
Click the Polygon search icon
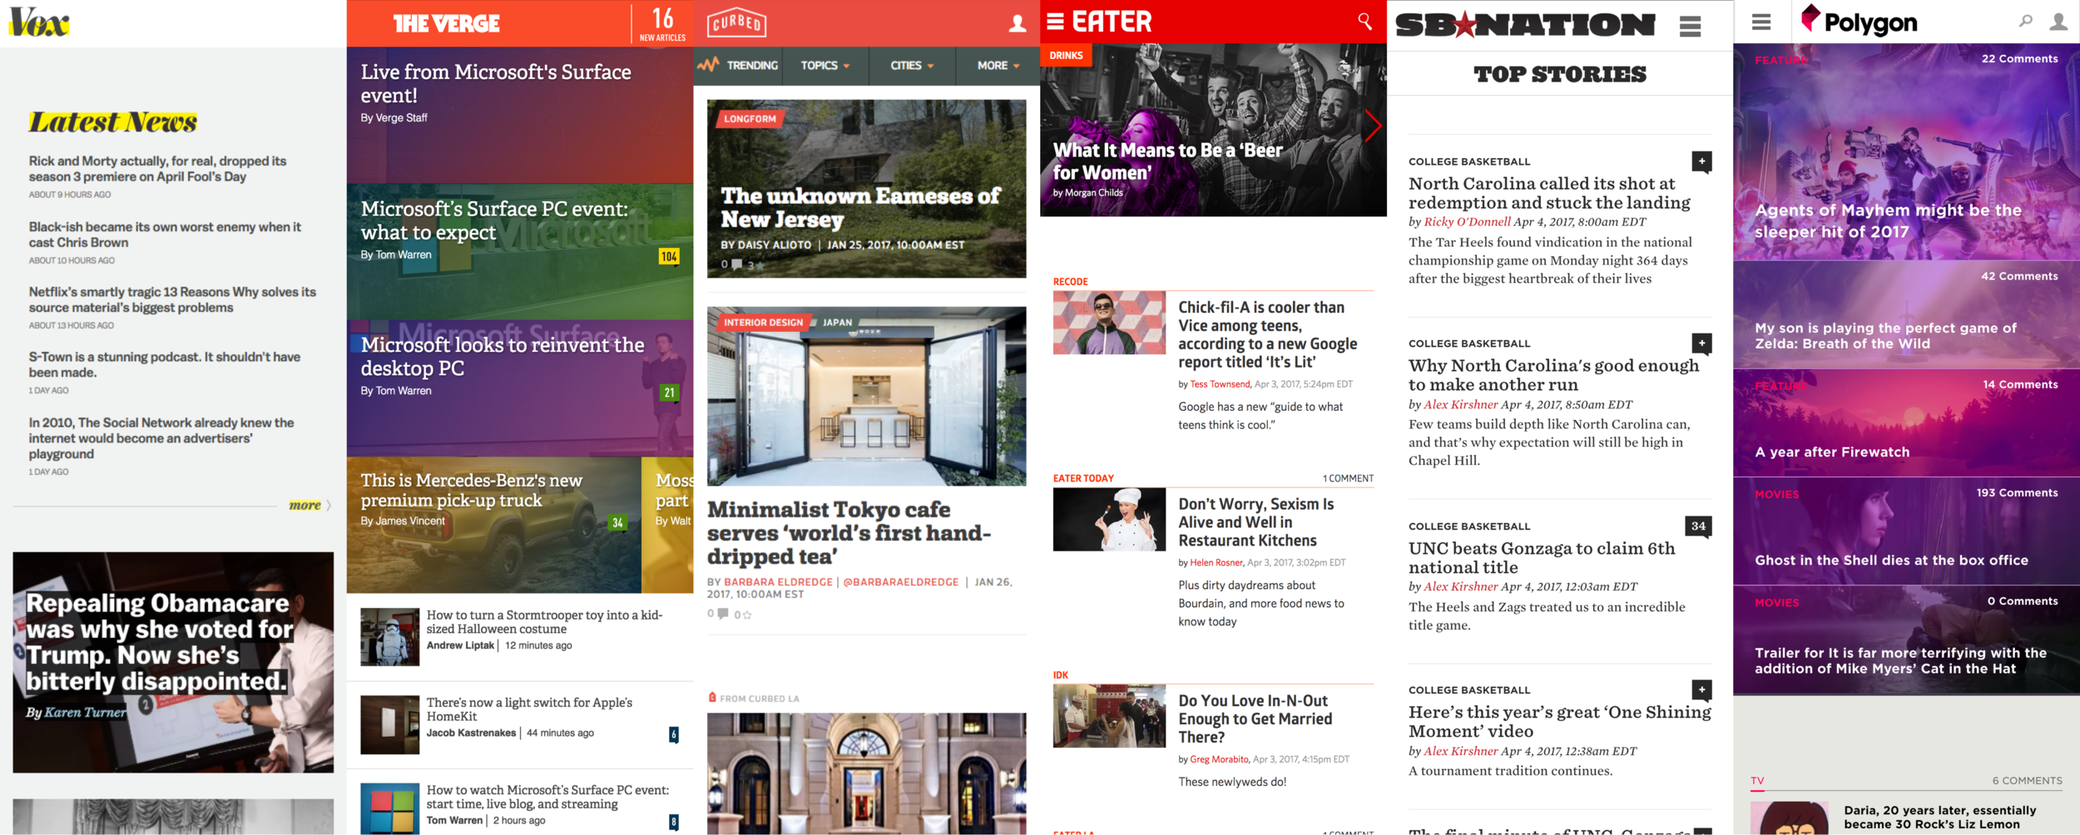pos(2025,22)
